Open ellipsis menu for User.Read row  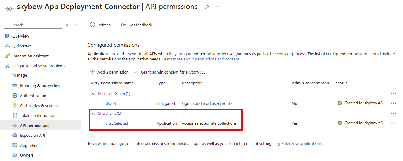pyautogui.click(x=393, y=103)
